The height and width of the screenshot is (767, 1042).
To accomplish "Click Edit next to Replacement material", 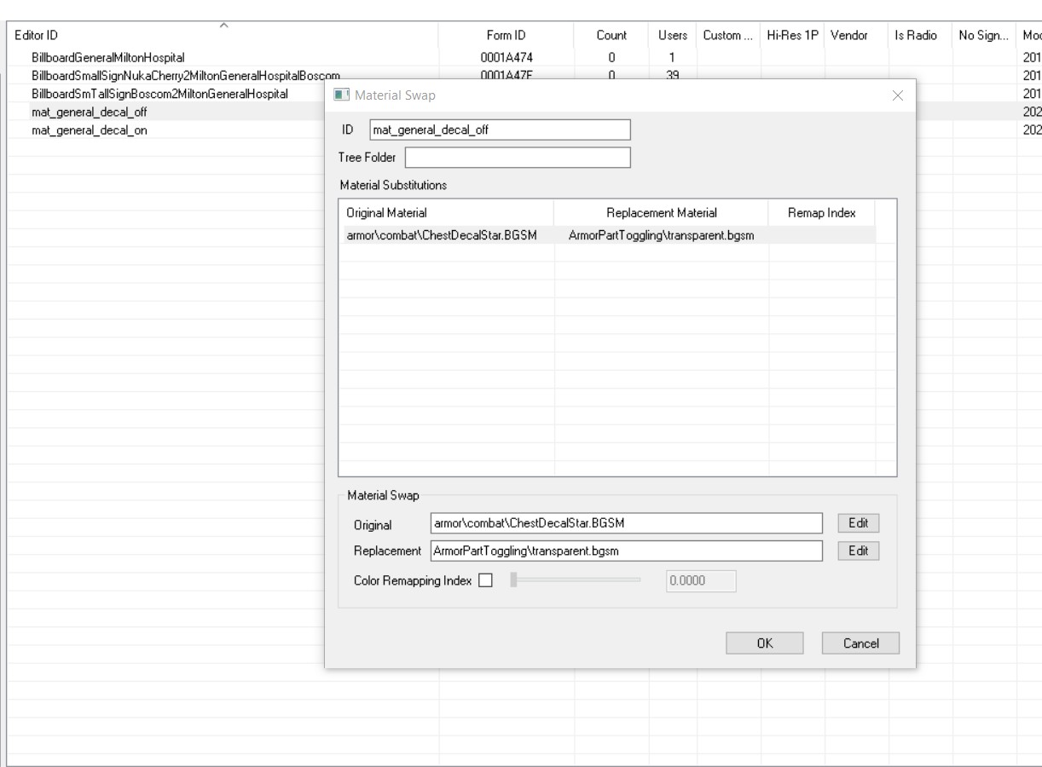I will click(x=858, y=551).
